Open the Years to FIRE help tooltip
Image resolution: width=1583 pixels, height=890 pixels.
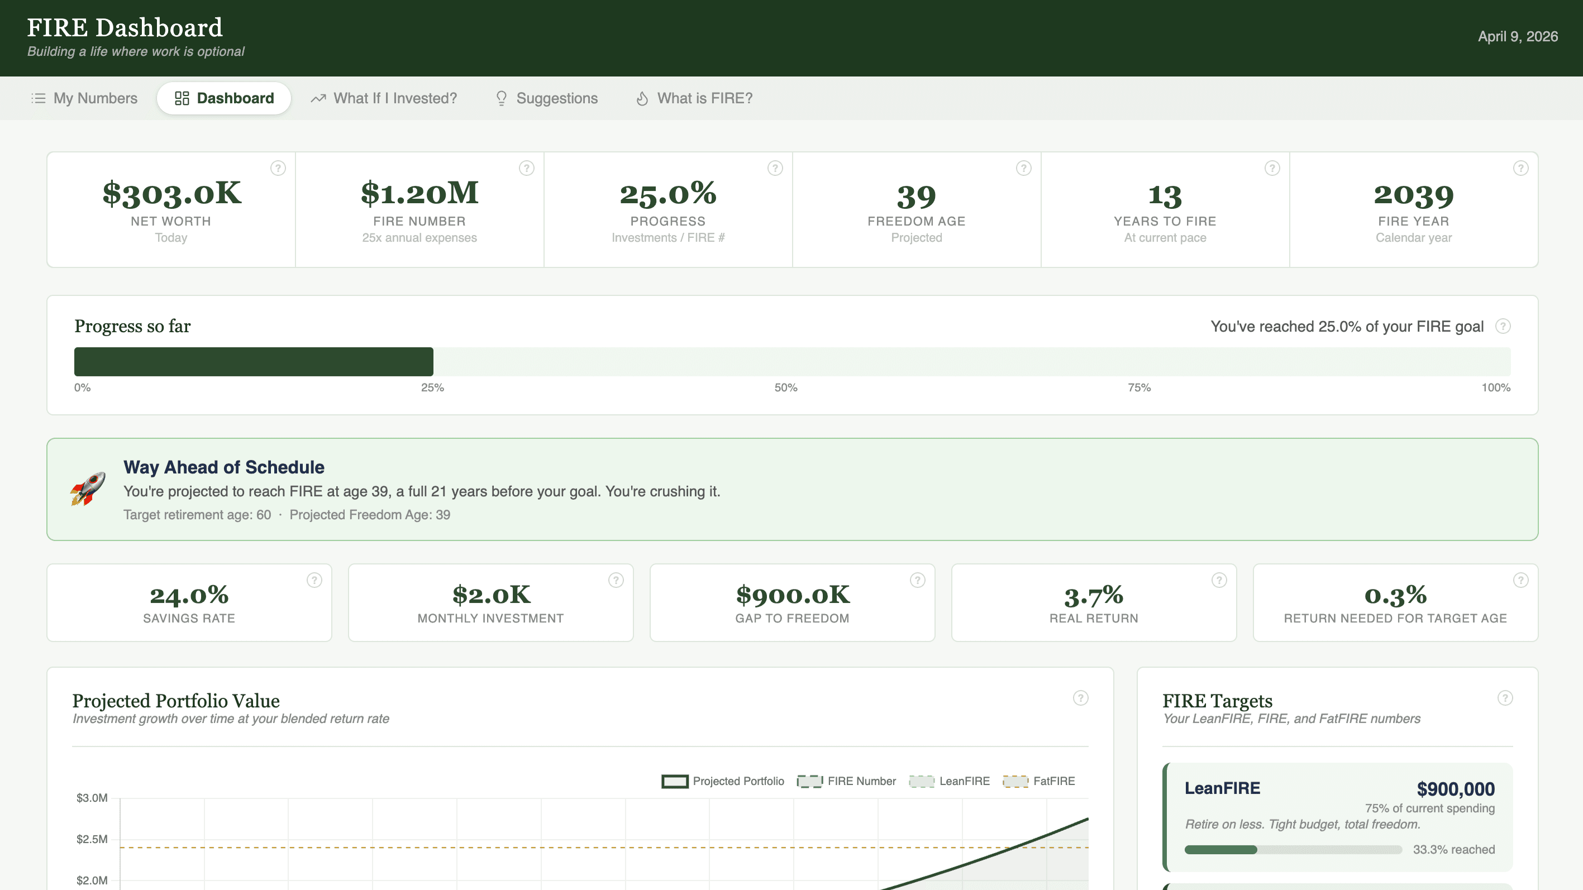(1272, 168)
